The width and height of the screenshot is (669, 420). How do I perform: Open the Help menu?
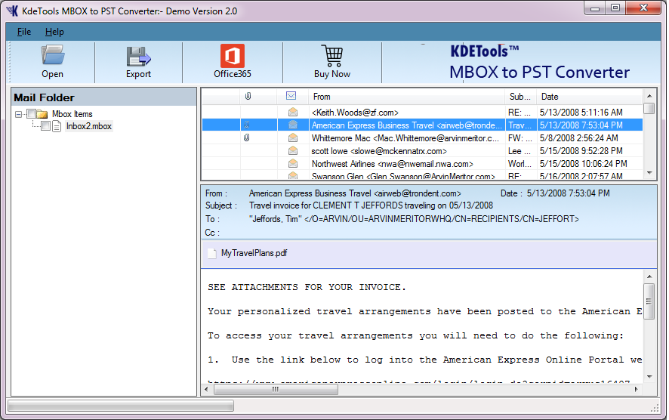pos(54,32)
